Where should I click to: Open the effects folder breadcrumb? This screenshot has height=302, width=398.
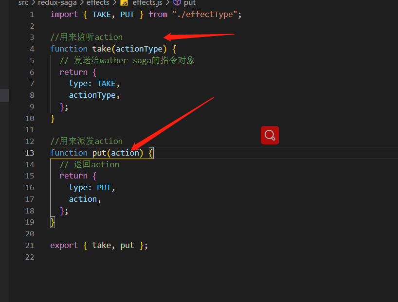tap(98, 3)
